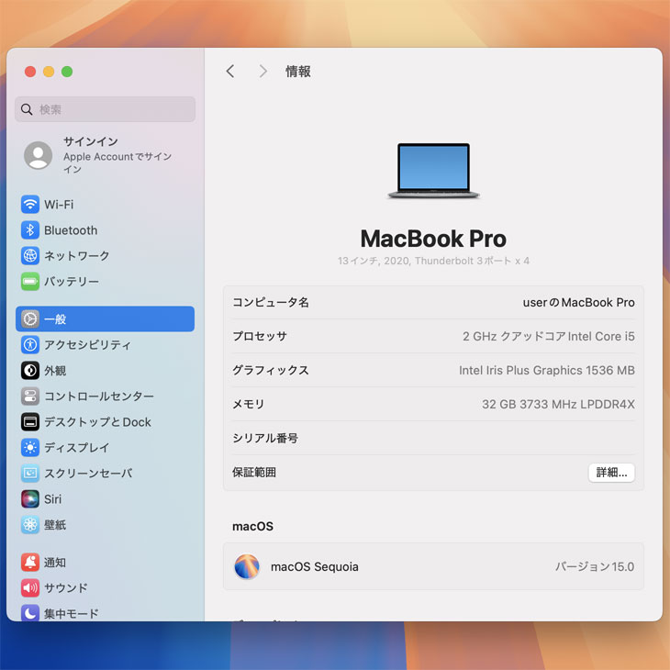The width and height of the screenshot is (670, 670).
Task: Click the 情報 page title
Action: (x=297, y=71)
